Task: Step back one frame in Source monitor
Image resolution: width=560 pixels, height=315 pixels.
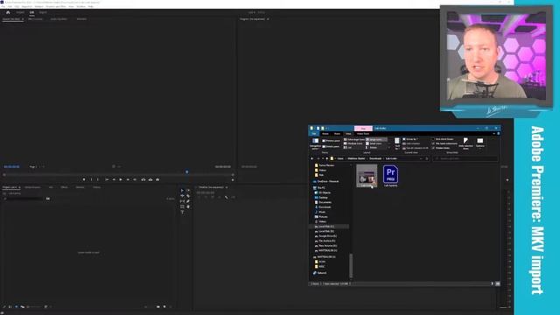Action: (x=114, y=179)
